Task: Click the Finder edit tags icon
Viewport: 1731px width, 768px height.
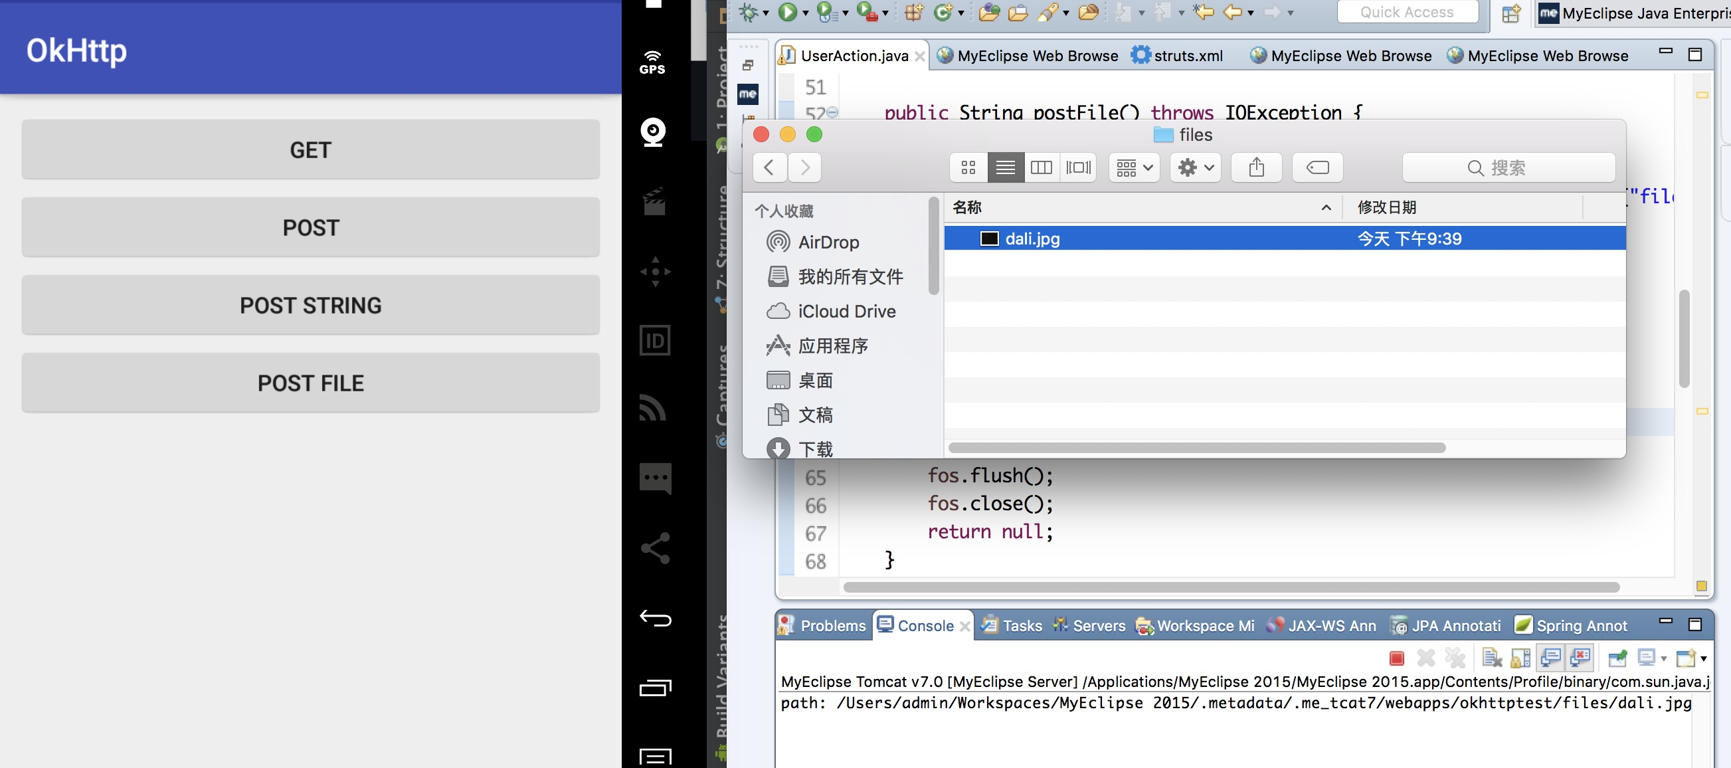Action: [x=1317, y=167]
